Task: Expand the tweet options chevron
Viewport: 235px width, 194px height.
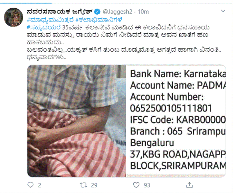Action: 223,11
